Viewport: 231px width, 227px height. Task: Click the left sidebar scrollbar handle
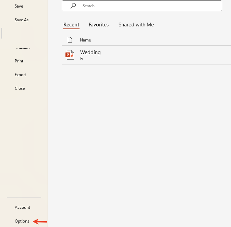click(2, 33)
